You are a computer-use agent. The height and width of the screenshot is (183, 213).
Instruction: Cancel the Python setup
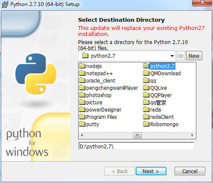190,171
